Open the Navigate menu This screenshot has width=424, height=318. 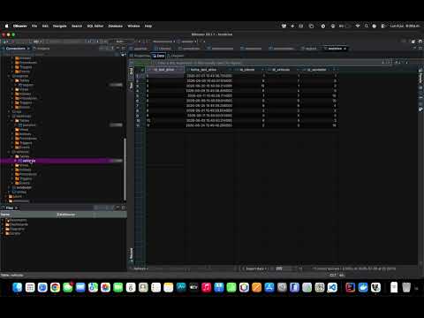click(x=59, y=26)
